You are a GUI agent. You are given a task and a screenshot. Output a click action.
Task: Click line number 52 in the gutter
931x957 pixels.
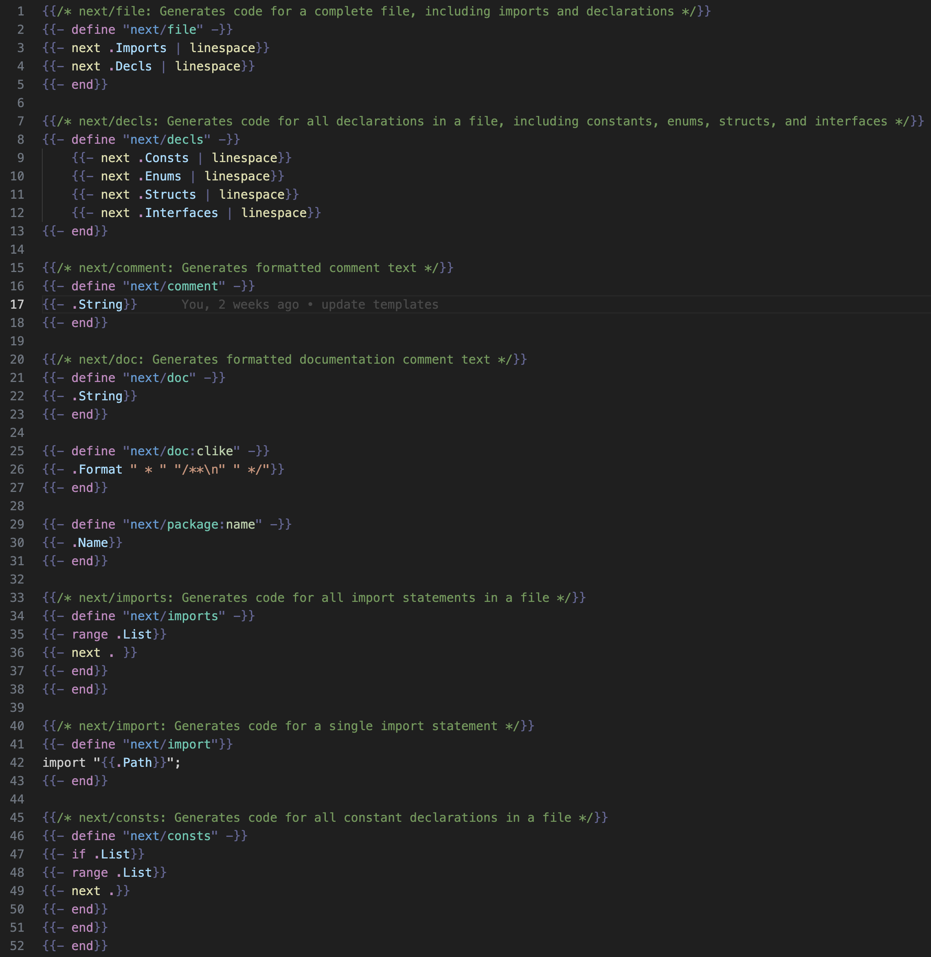[17, 946]
